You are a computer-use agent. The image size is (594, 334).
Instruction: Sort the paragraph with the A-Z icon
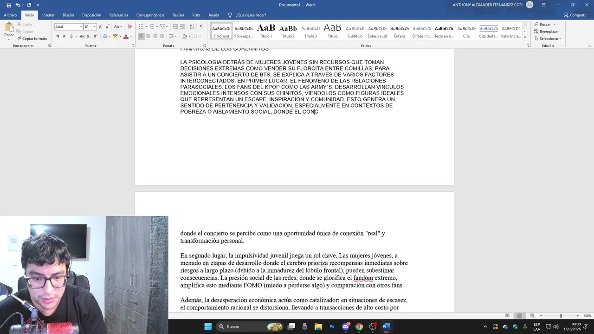pyautogui.click(x=192, y=26)
